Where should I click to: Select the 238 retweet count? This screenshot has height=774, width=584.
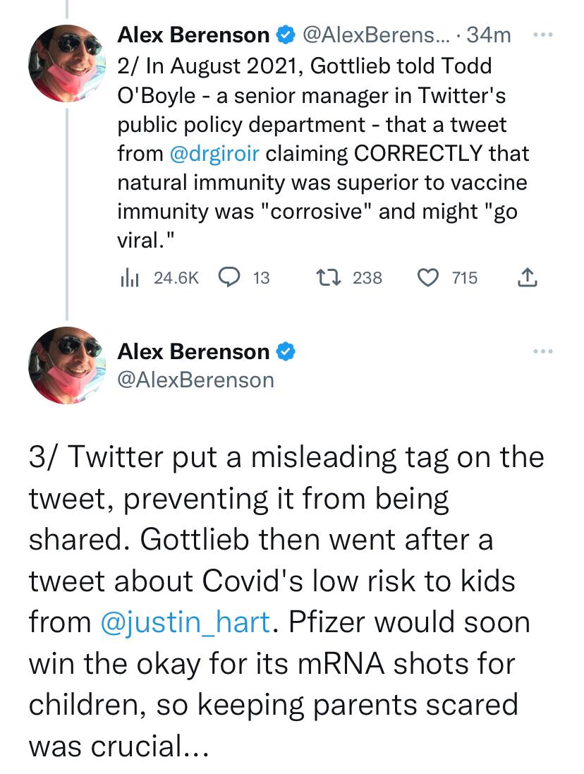coord(367,278)
